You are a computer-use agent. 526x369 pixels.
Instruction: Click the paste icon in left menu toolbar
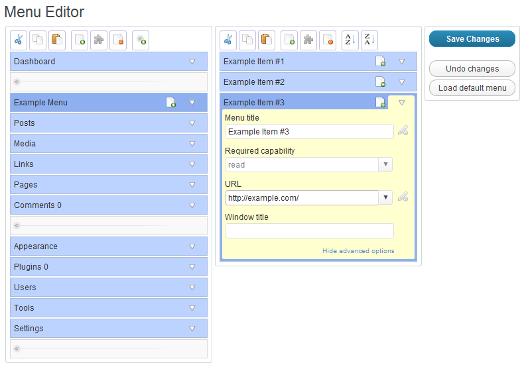(57, 40)
